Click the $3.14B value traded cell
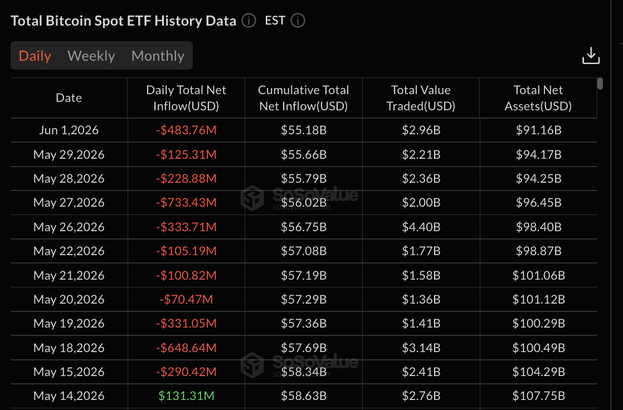 [421, 348]
